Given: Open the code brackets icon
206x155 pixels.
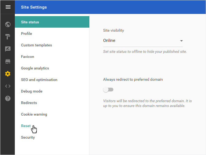Looking at the screenshot, I should (8, 86).
